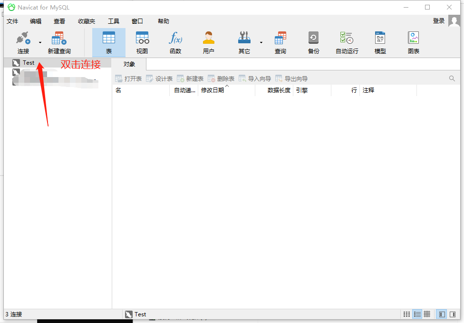Screen dimensions: 464x323
Task: Sort by Data Length (数据长度) column header
Action: pyautogui.click(x=274, y=90)
